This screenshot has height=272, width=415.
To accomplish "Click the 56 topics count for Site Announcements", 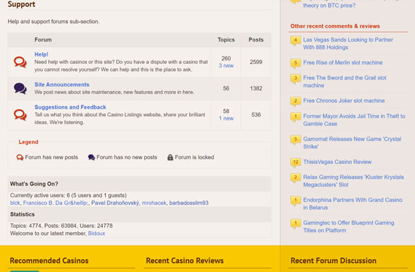I will coord(226,88).
